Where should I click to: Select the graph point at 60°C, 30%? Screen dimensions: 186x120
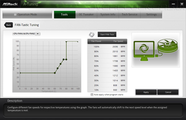55,73
